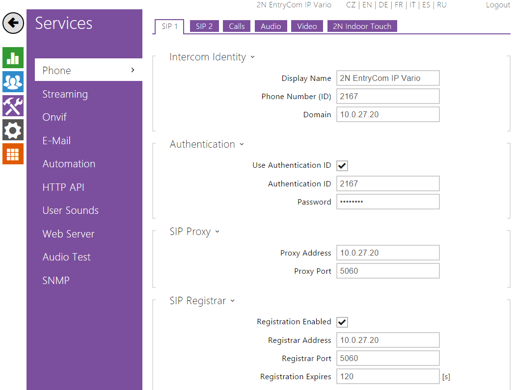Click the Logout link

[x=498, y=5]
